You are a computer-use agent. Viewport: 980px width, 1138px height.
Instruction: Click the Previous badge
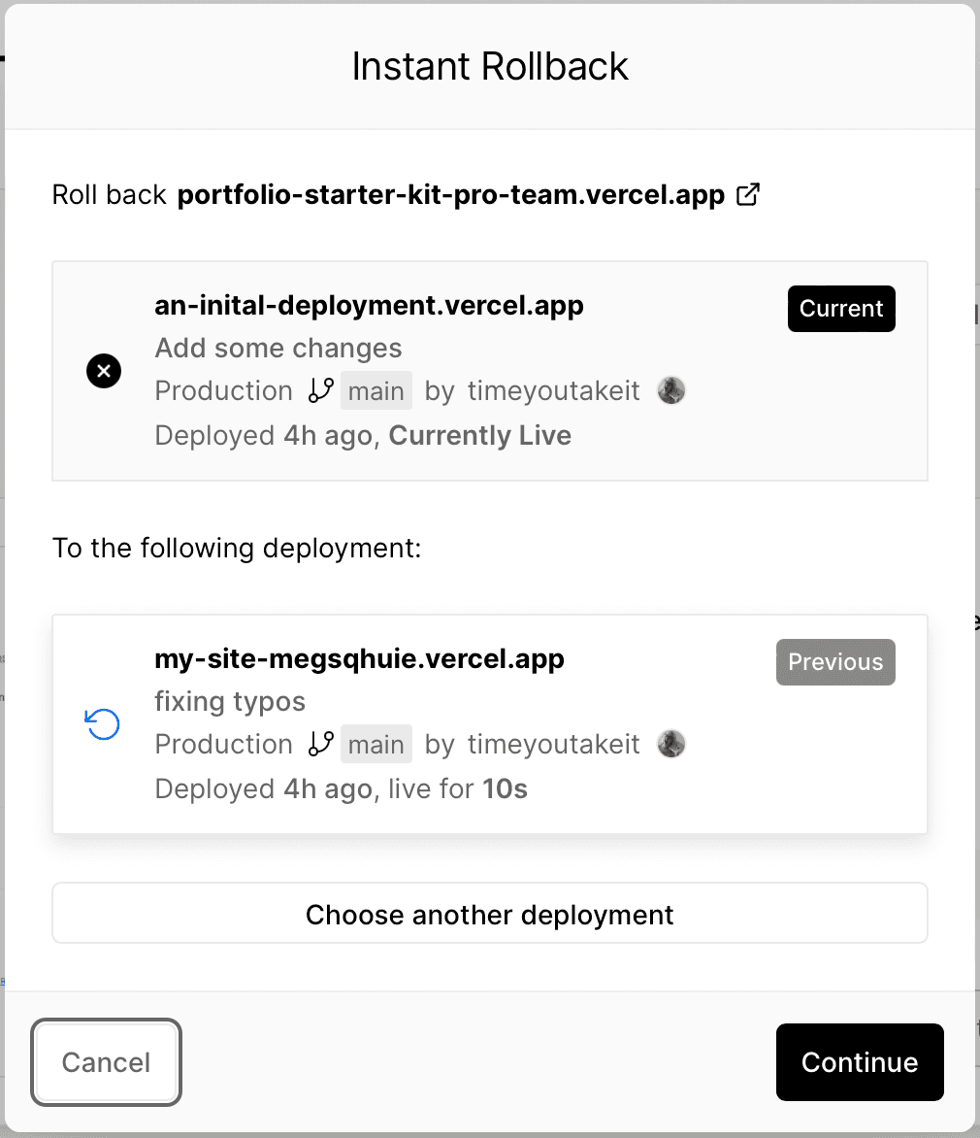(x=834, y=662)
